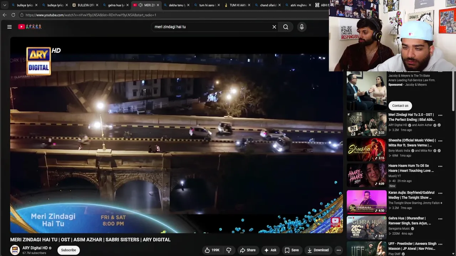Open the Ask AI button
The image size is (456, 256).
tap(270, 250)
